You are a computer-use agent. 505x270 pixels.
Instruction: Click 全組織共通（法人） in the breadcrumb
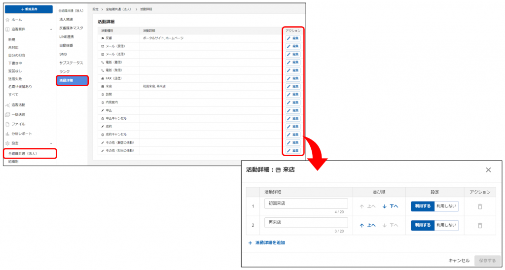tap(118, 9)
